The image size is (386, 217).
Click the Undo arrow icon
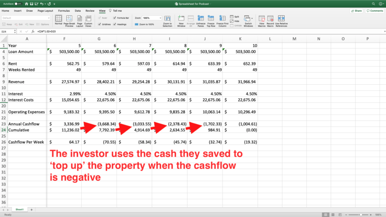point(42,4)
